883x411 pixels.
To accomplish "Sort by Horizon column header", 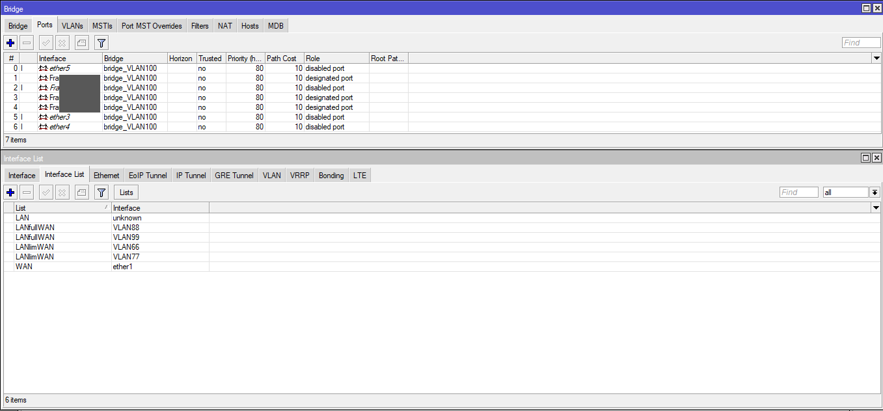I will click(182, 59).
